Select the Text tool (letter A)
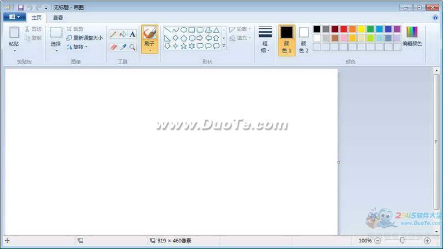This screenshot has width=443, height=249. click(132, 34)
